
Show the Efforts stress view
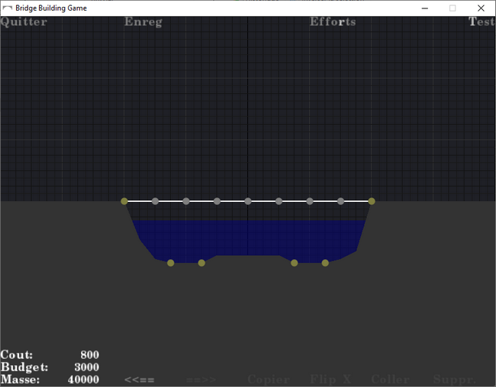[333, 22]
